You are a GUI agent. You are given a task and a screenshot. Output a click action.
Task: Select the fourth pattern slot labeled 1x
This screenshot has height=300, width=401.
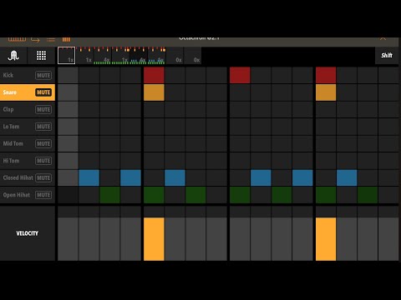pyautogui.click(x=120, y=56)
